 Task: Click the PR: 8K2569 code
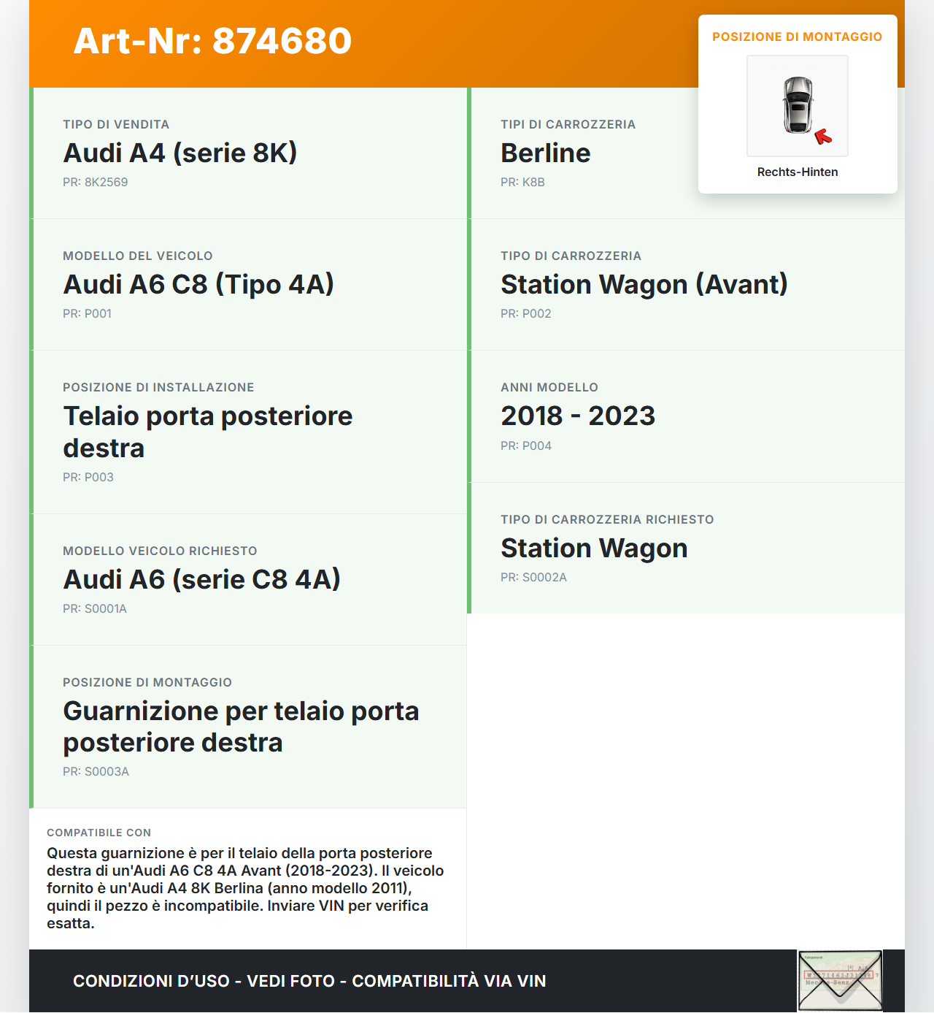pos(96,182)
